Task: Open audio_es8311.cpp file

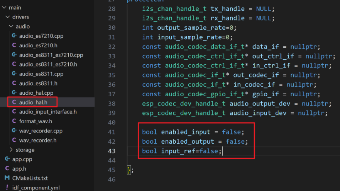Action: pos(41,74)
